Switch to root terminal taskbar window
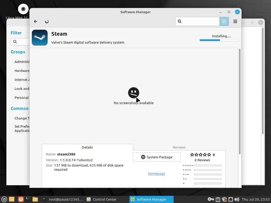This screenshot has width=271, height=203. (x=63, y=199)
